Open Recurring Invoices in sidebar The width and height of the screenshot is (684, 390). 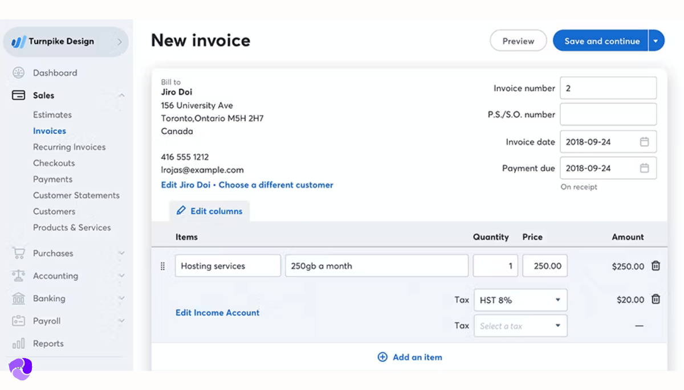coord(69,147)
